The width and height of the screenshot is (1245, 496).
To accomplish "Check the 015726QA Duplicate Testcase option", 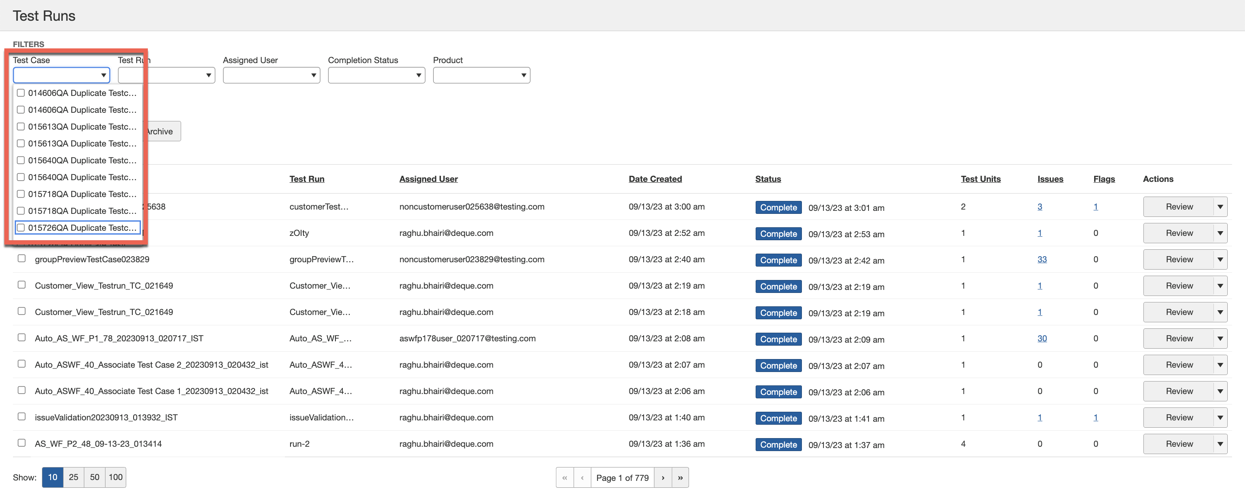I will [21, 227].
